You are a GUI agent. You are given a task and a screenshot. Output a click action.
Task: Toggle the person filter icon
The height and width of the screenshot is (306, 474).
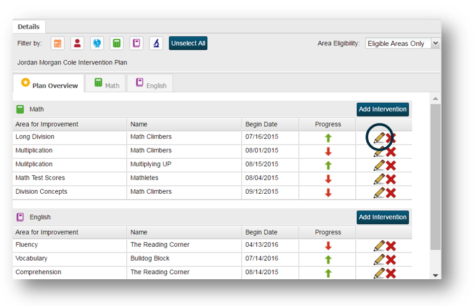click(x=77, y=43)
